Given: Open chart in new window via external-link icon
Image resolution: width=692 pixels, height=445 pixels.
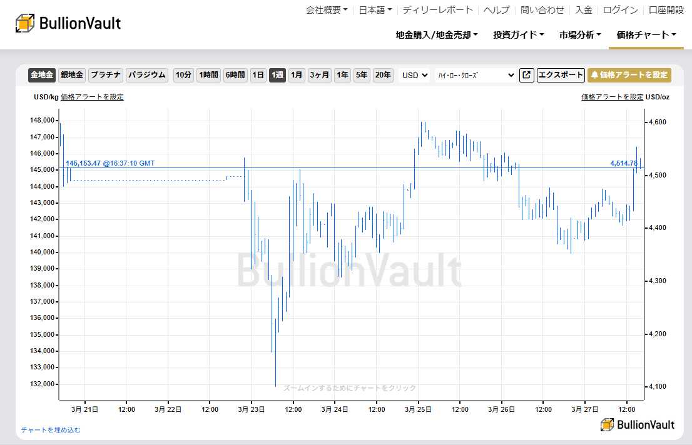Looking at the screenshot, I should point(526,75).
